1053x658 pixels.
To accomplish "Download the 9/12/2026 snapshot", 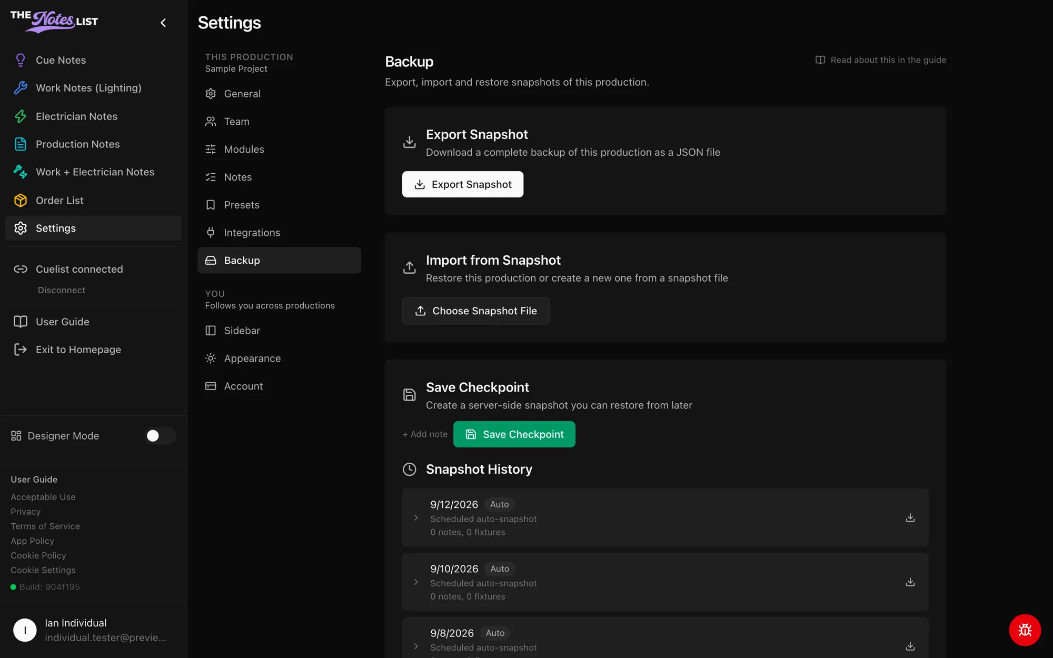I will tap(910, 518).
